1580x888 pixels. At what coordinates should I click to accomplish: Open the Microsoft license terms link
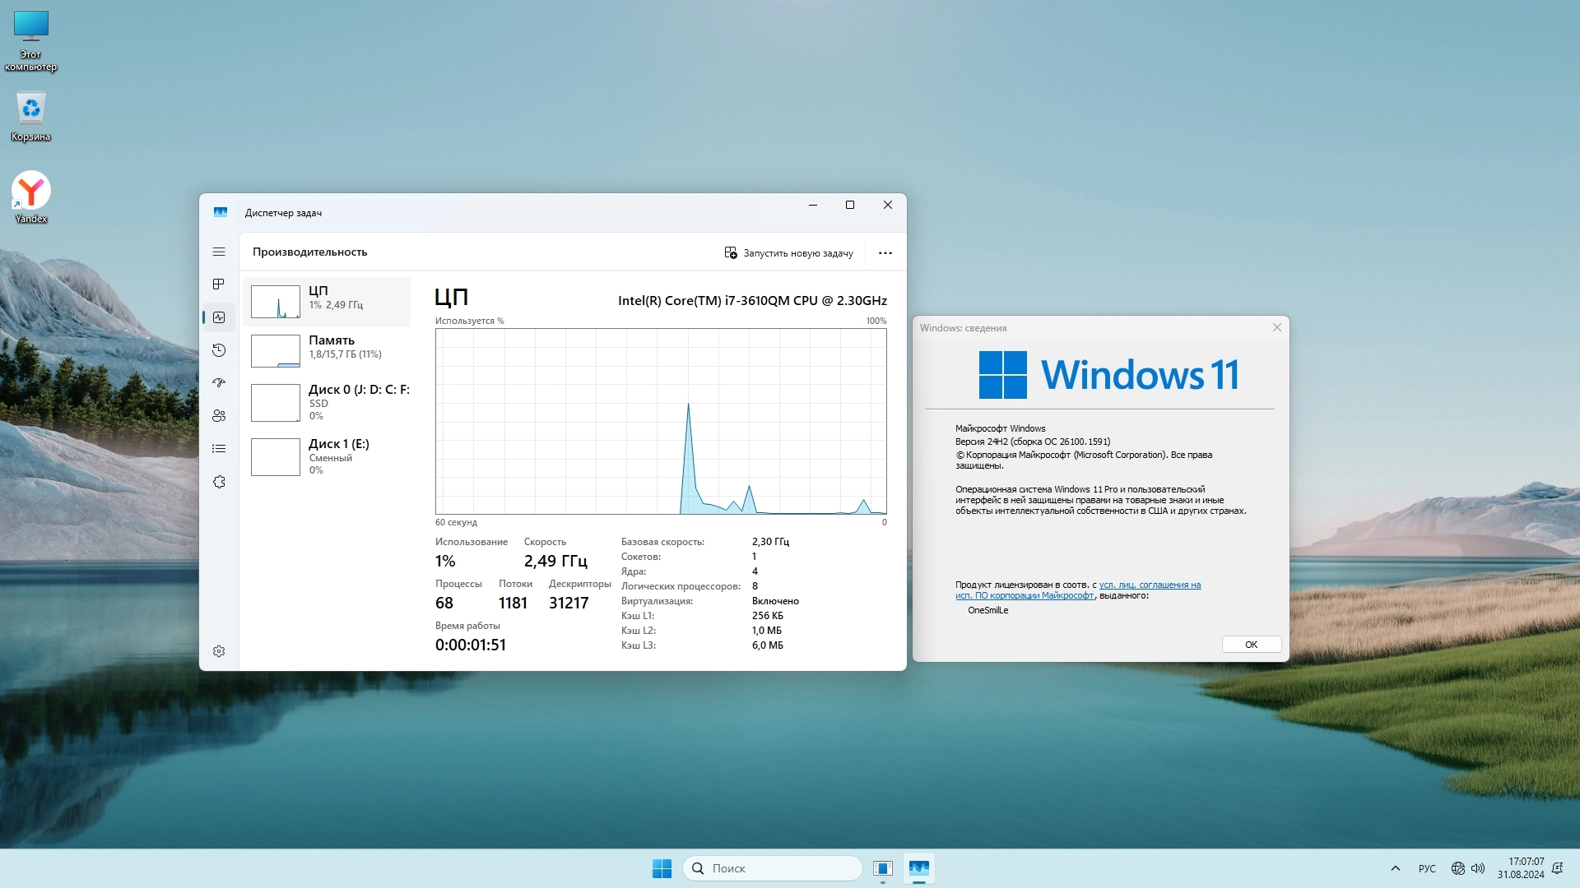click(x=1150, y=585)
